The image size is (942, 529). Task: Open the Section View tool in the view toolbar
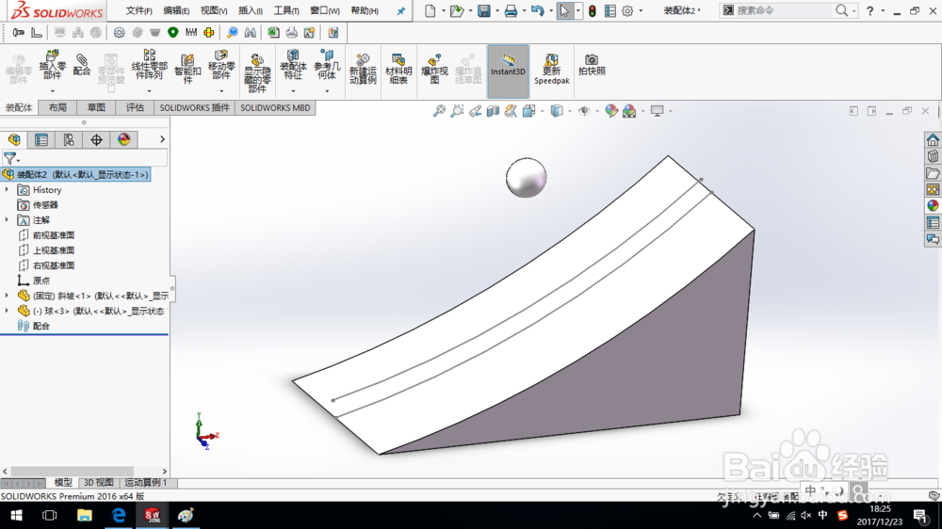click(494, 111)
